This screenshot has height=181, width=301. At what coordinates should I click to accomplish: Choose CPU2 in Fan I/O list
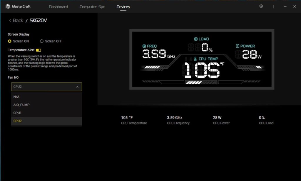click(x=46, y=121)
